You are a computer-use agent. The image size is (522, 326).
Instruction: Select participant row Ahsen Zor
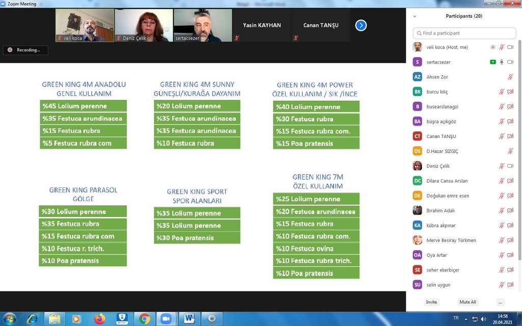pos(464,77)
